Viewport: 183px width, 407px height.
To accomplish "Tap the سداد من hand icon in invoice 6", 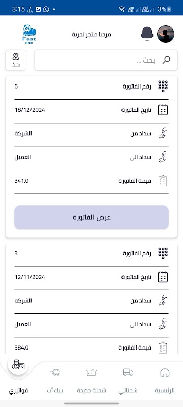I will 163,133.
